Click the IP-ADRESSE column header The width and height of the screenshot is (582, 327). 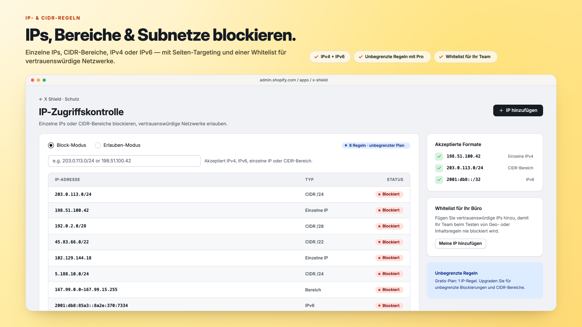point(67,180)
